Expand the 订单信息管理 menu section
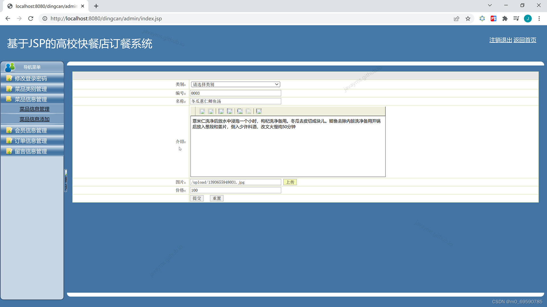This screenshot has height=307, width=547. [31, 141]
